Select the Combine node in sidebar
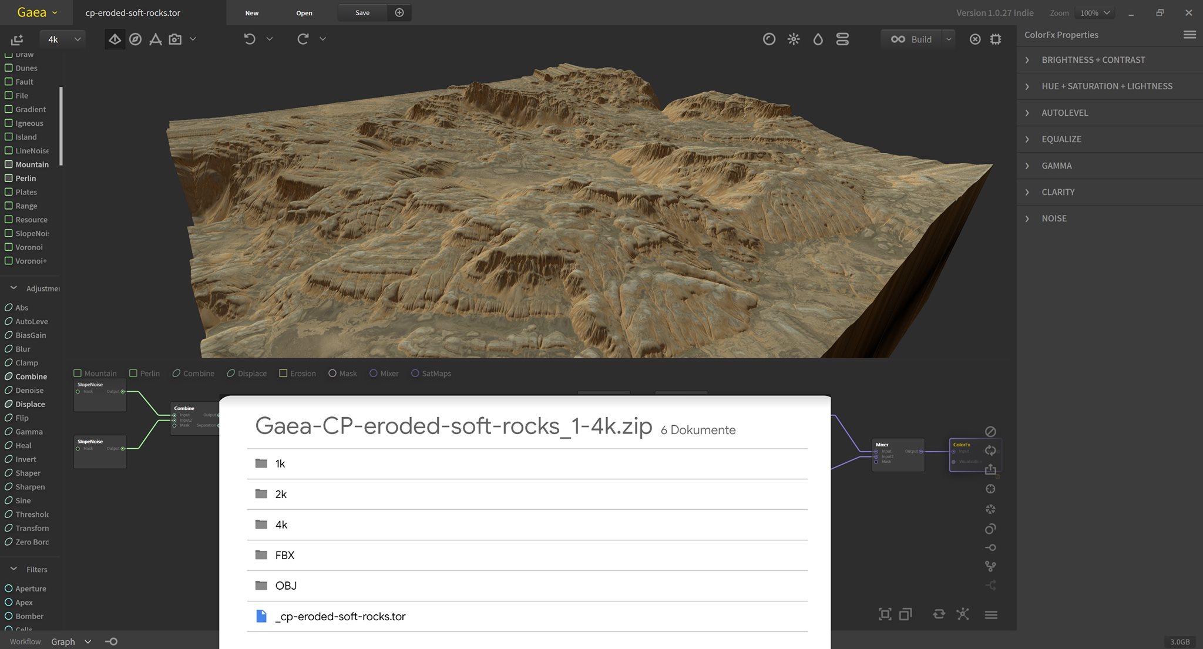1203x649 pixels. click(x=26, y=376)
